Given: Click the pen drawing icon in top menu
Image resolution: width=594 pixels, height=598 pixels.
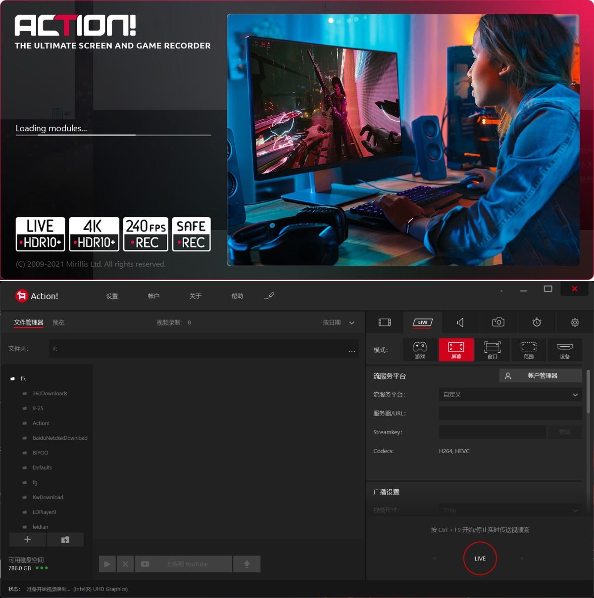Looking at the screenshot, I should pos(269,296).
